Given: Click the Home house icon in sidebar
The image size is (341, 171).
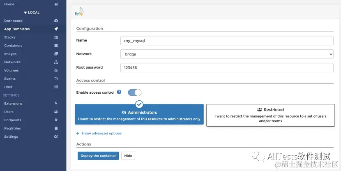Looking at the screenshot, I should (x=56, y=4).
